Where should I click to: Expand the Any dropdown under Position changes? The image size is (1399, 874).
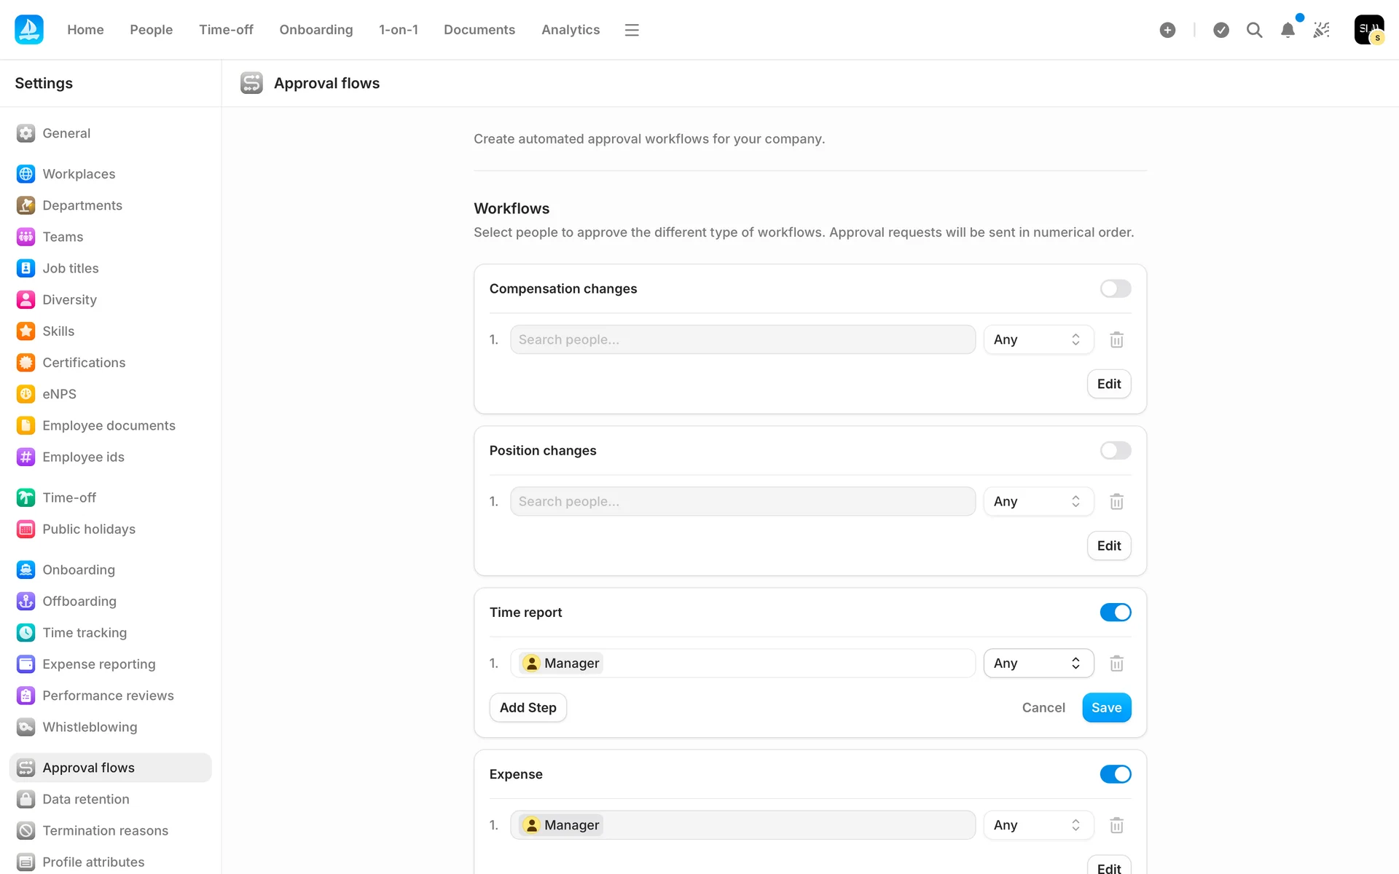tap(1038, 502)
